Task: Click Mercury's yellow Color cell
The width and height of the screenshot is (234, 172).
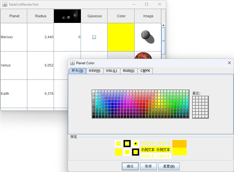Action: point(121,37)
